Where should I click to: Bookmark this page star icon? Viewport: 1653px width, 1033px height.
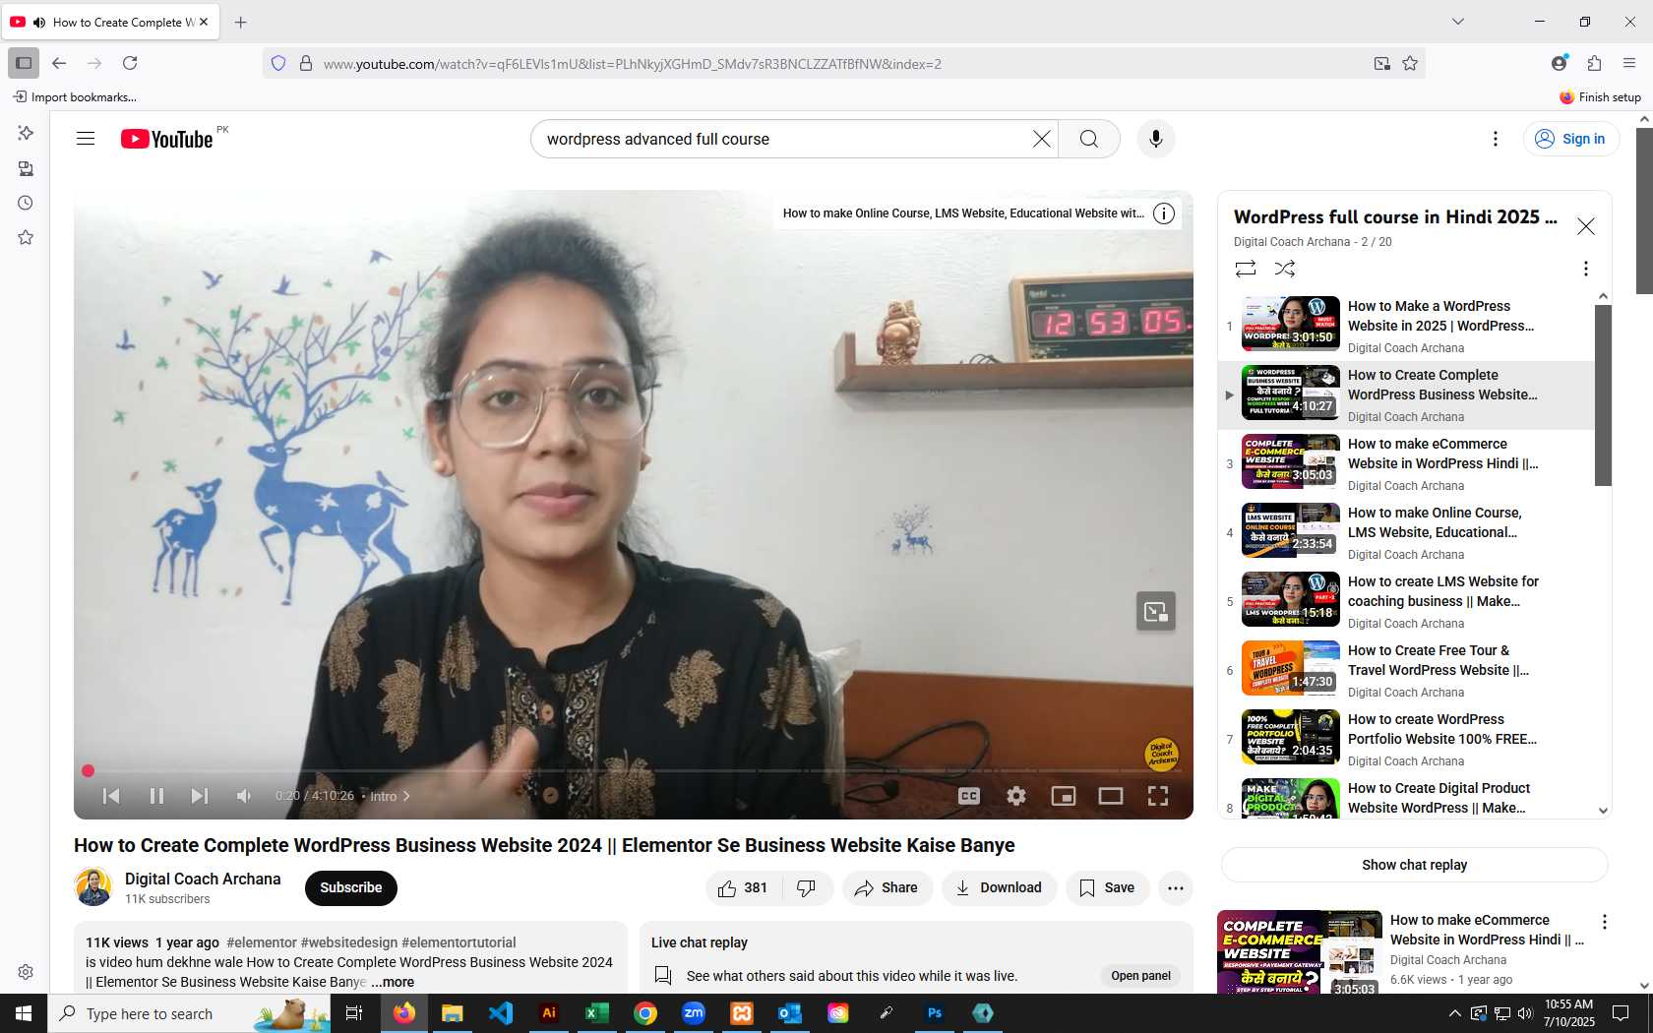tap(1410, 63)
